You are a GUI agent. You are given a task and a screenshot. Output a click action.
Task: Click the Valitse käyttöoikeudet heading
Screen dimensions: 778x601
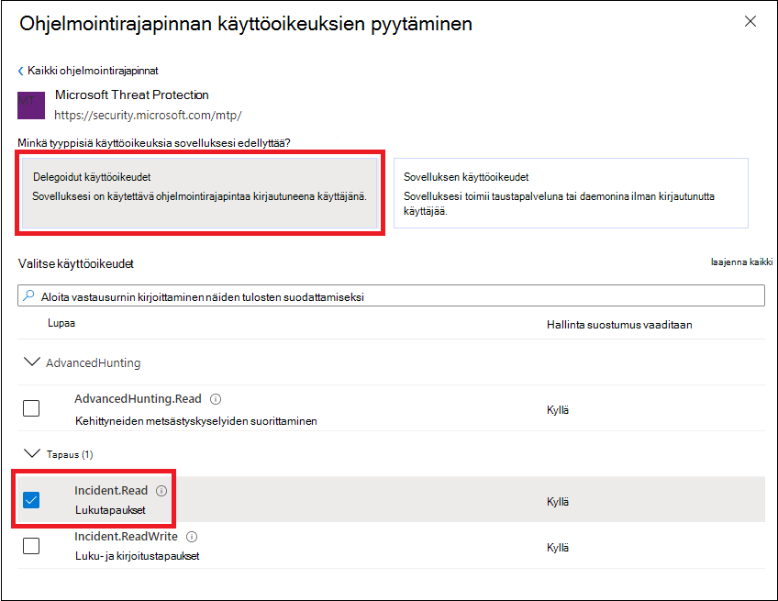point(76,264)
